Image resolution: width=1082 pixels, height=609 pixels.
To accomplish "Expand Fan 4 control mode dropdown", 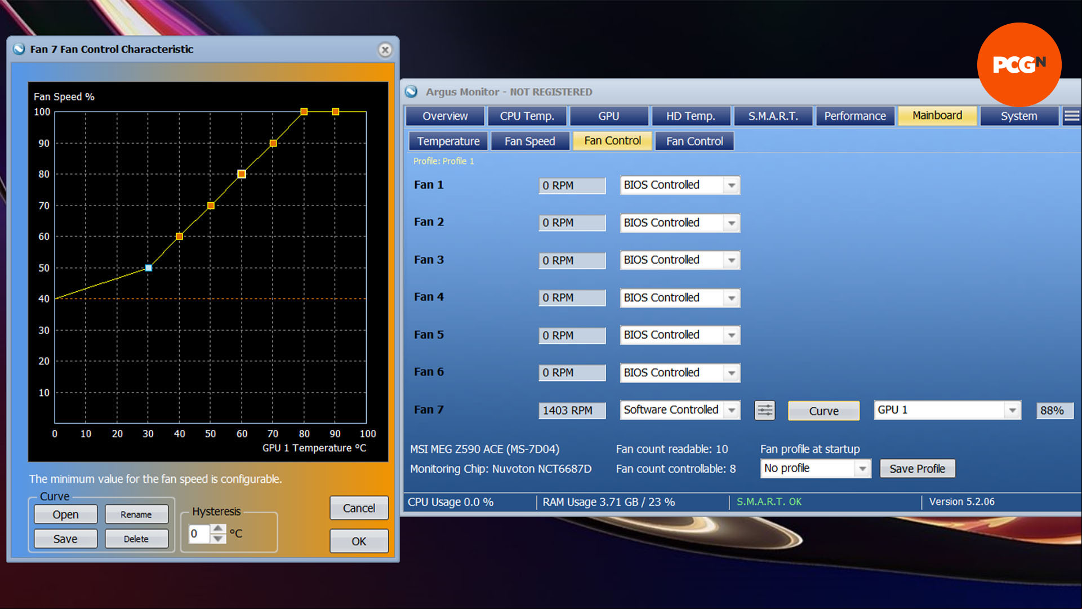I will coord(731,298).
